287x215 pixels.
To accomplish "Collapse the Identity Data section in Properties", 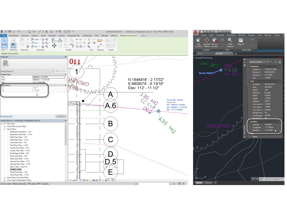I will (65, 74).
